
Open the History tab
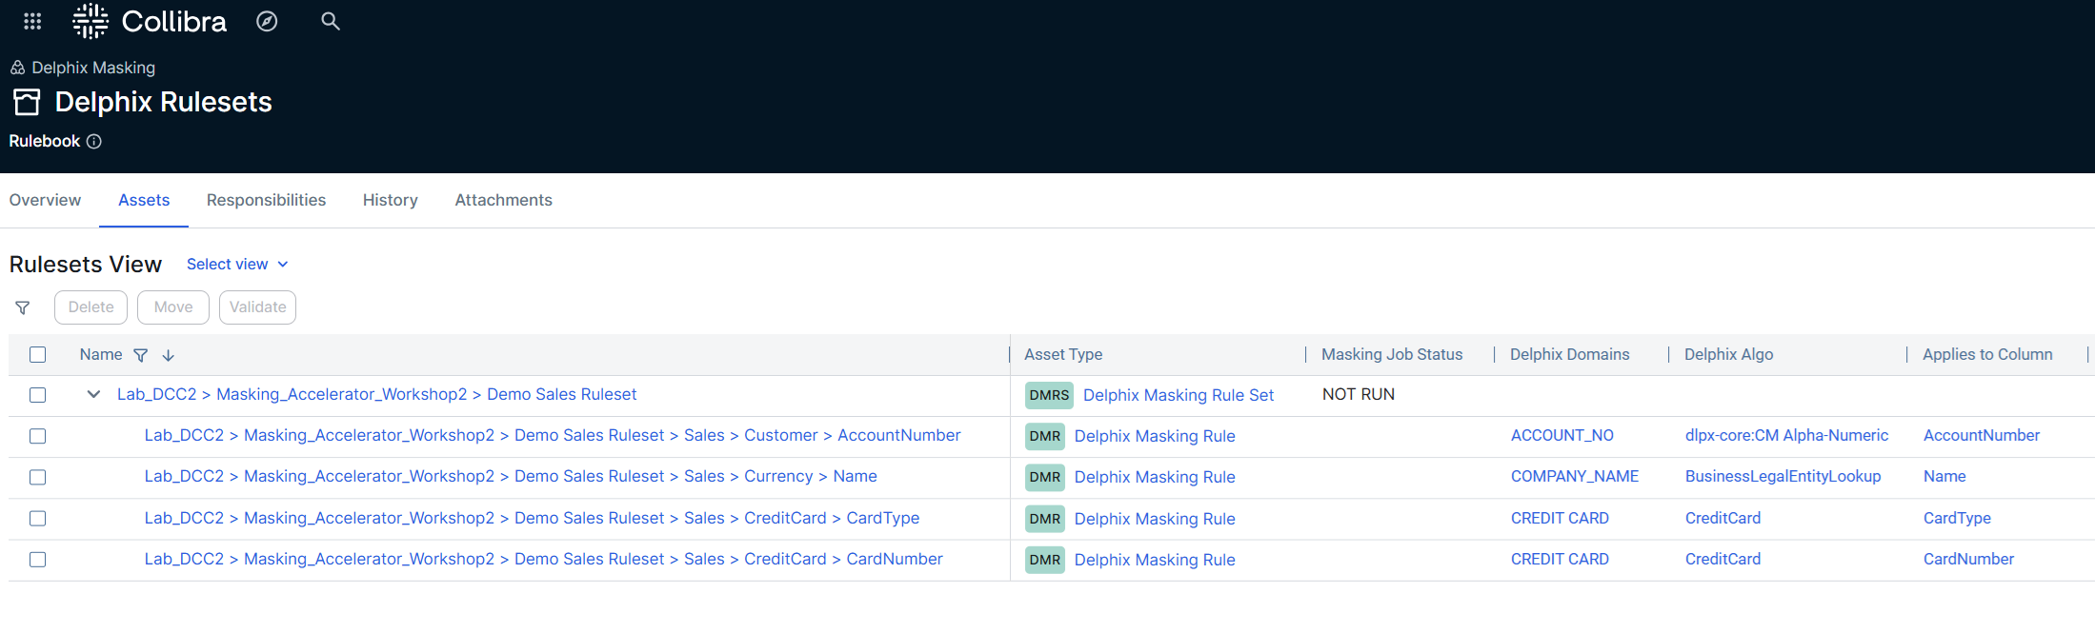click(x=391, y=200)
